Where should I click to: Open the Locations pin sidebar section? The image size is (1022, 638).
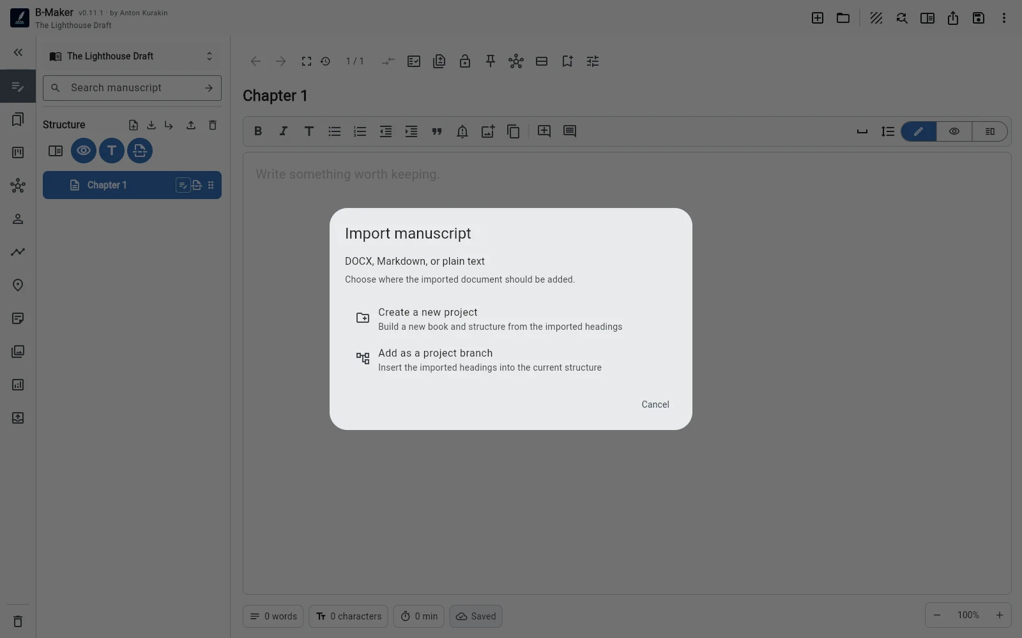[18, 285]
